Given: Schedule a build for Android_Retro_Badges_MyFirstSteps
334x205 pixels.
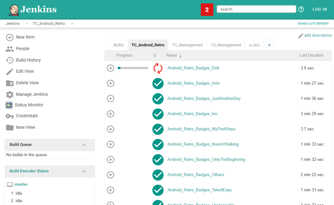Looking at the screenshot, I should (x=110, y=129).
